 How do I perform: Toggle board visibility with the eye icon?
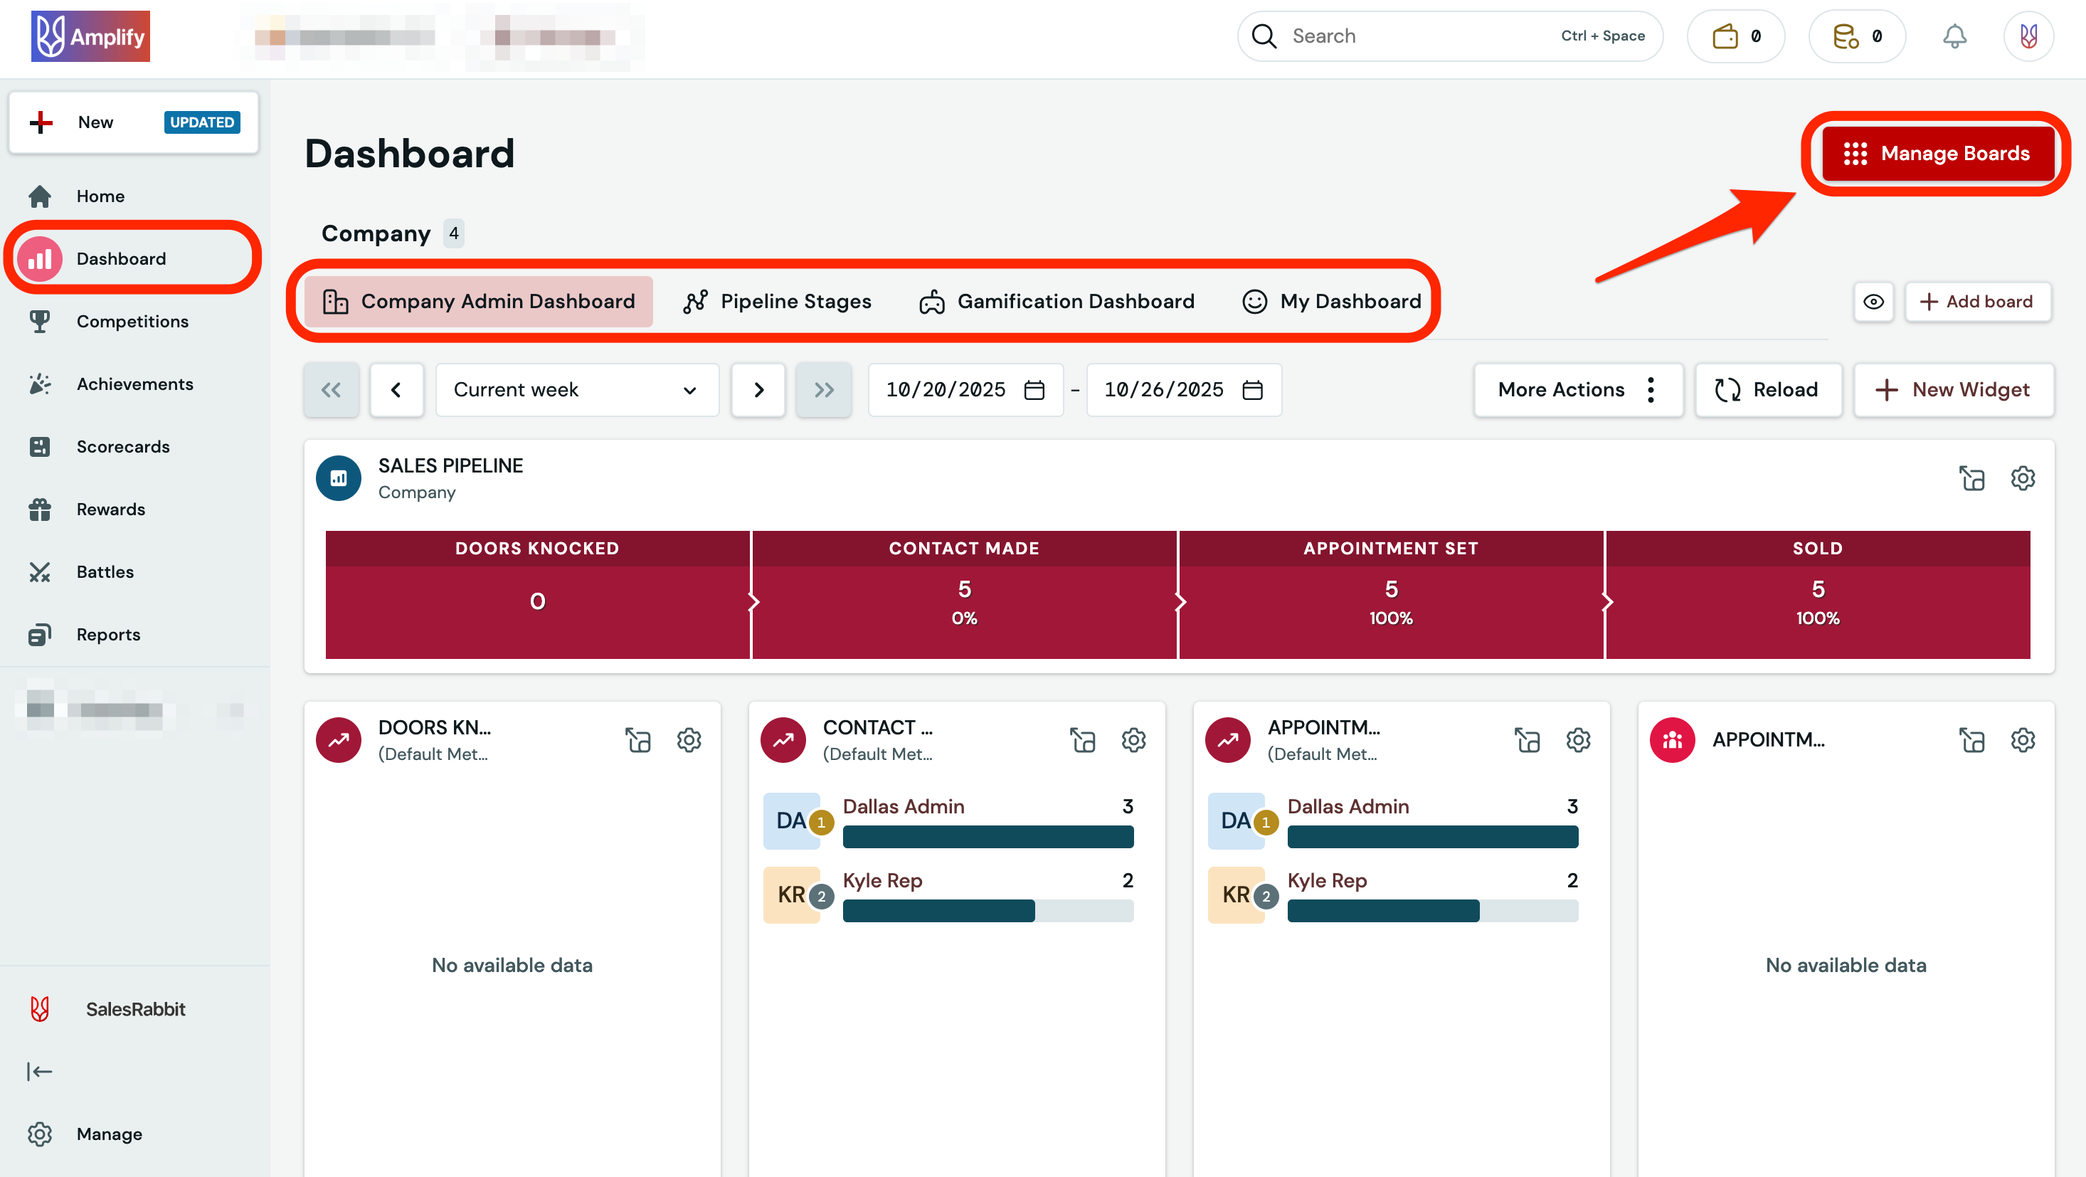click(x=1873, y=301)
